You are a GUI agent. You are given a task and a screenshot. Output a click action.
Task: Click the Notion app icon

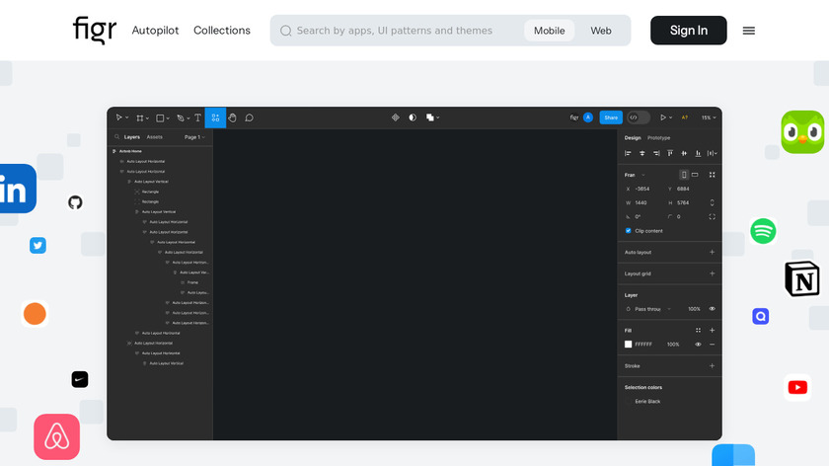pos(801,279)
